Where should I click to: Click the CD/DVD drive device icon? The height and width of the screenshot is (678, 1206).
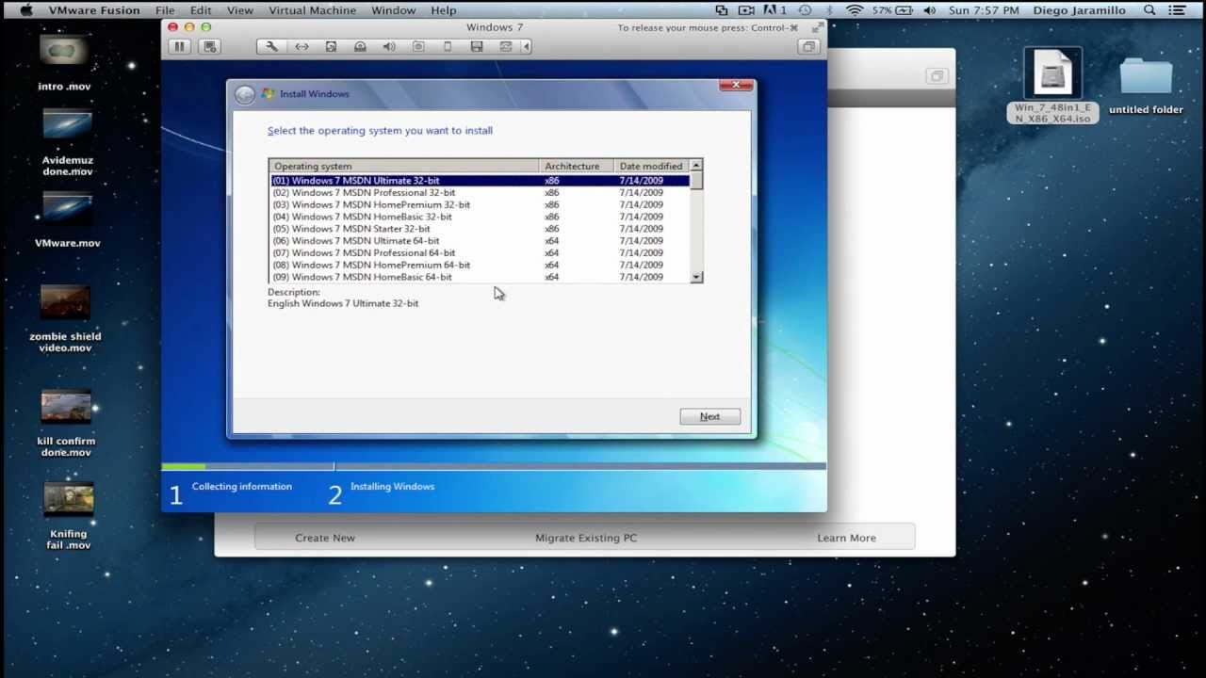[x=360, y=46]
